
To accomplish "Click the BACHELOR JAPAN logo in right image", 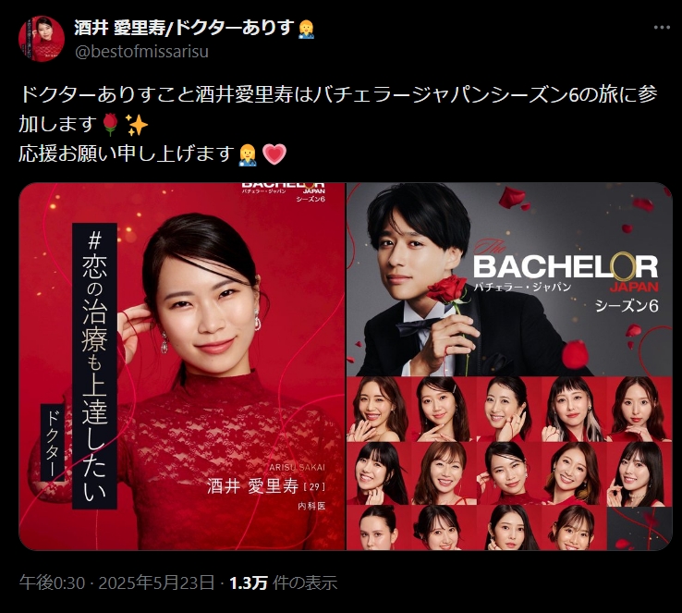I will (x=566, y=270).
